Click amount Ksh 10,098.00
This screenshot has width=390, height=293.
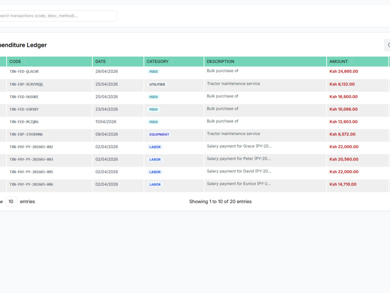click(x=344, y=109)
